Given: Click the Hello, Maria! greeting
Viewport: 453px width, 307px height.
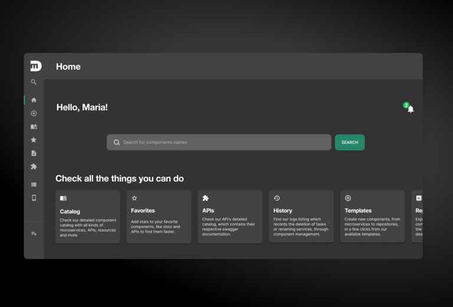Looking at the screenshot, I should [x=82, y=107].
